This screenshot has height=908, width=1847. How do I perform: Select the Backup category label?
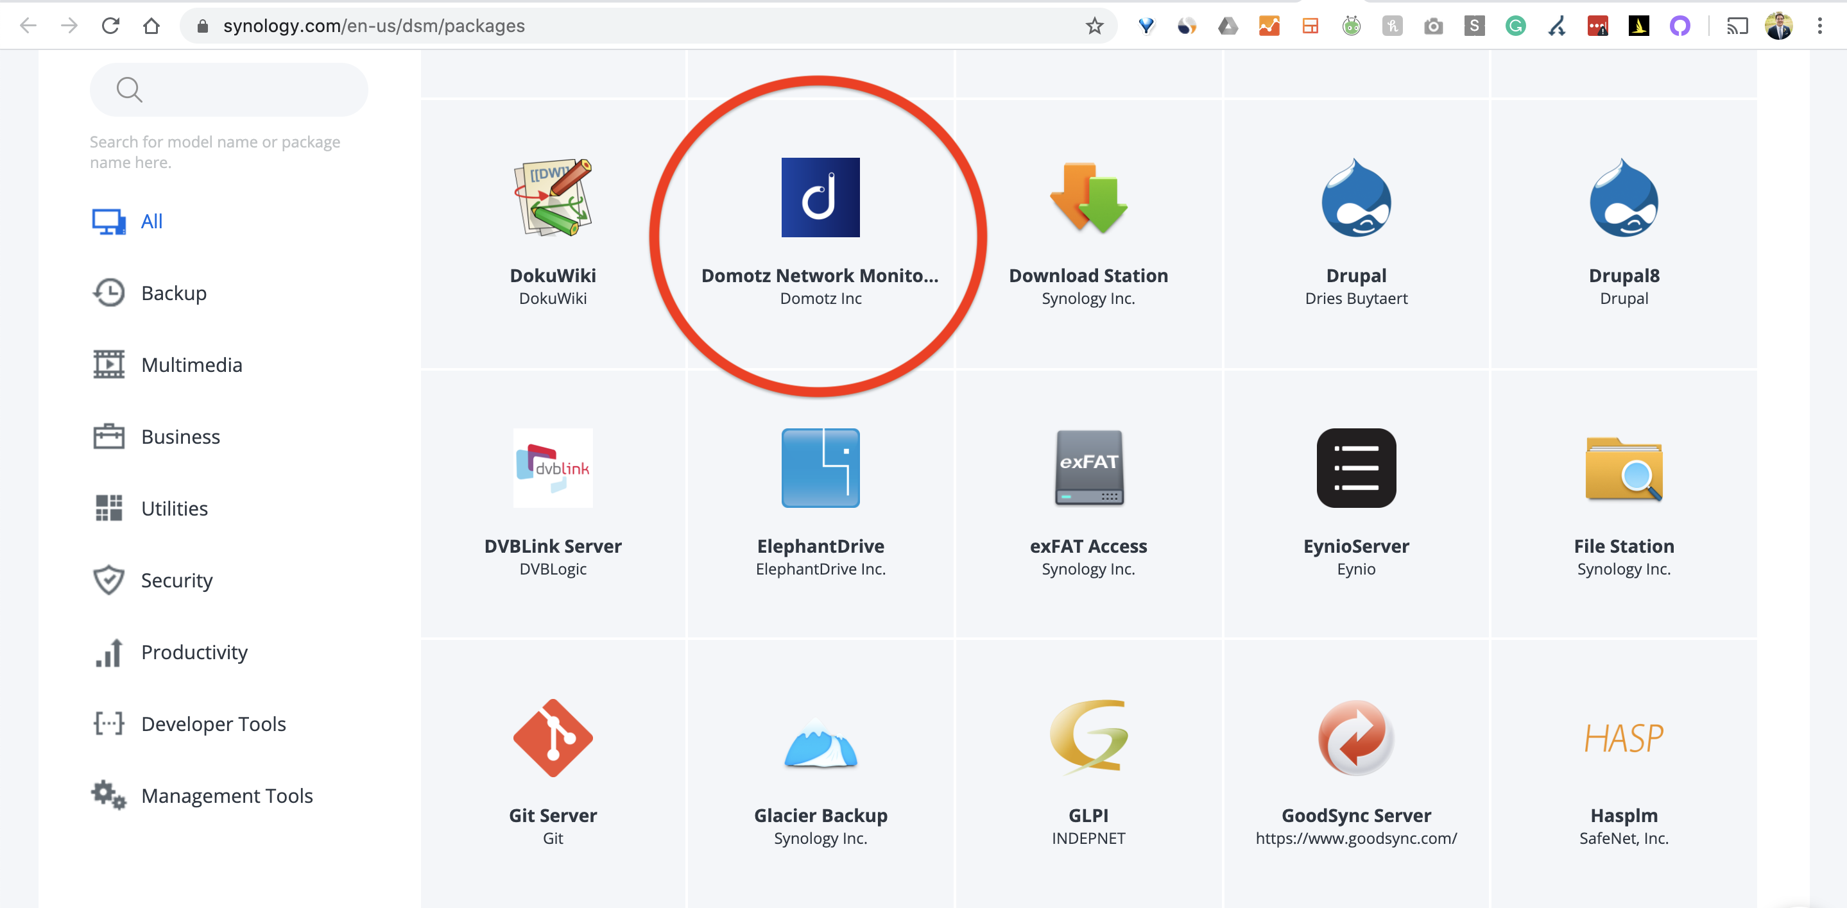(173, 292)
